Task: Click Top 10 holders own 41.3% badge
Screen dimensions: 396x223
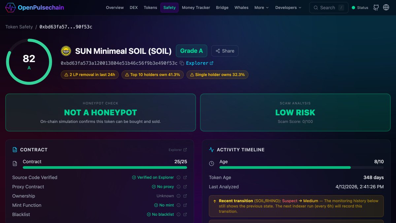Action: (x=152, y=75)
